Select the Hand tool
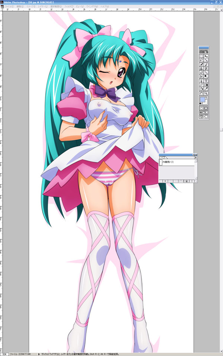The width and height of the screenshot is (223, 356). (201, 93)
